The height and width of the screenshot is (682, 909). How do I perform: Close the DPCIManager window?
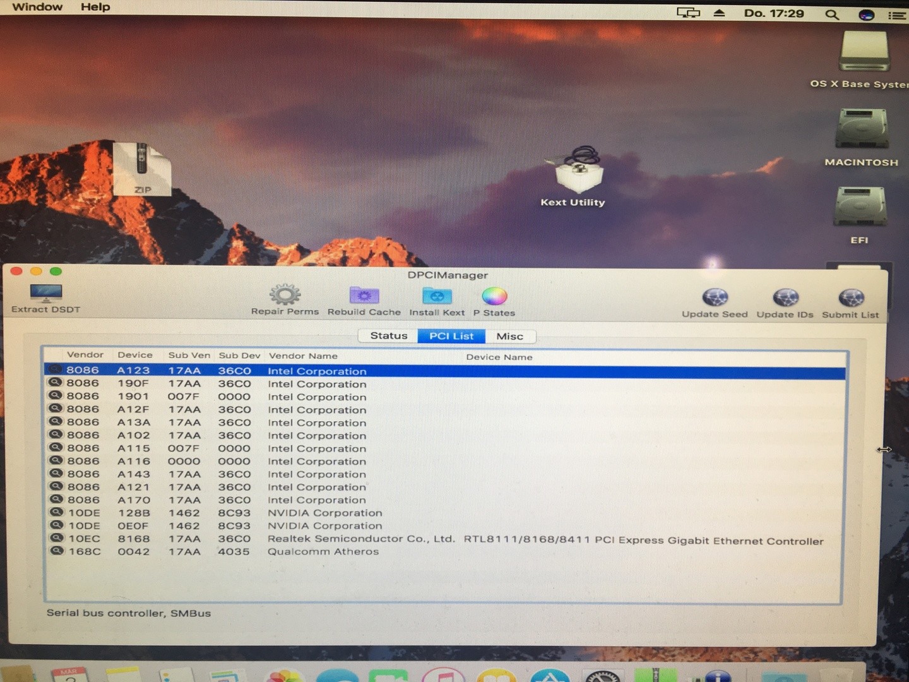tap(16, 271)
